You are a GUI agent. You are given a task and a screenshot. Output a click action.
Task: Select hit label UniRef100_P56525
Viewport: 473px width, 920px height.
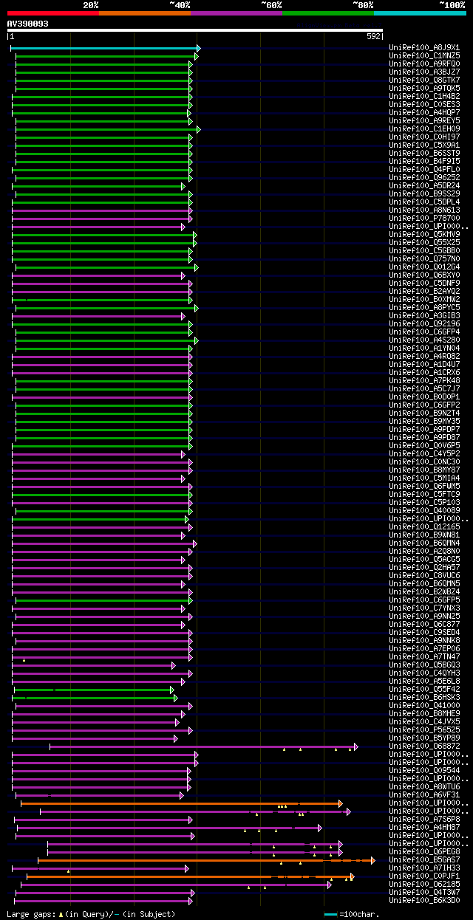tap(424, 730)
